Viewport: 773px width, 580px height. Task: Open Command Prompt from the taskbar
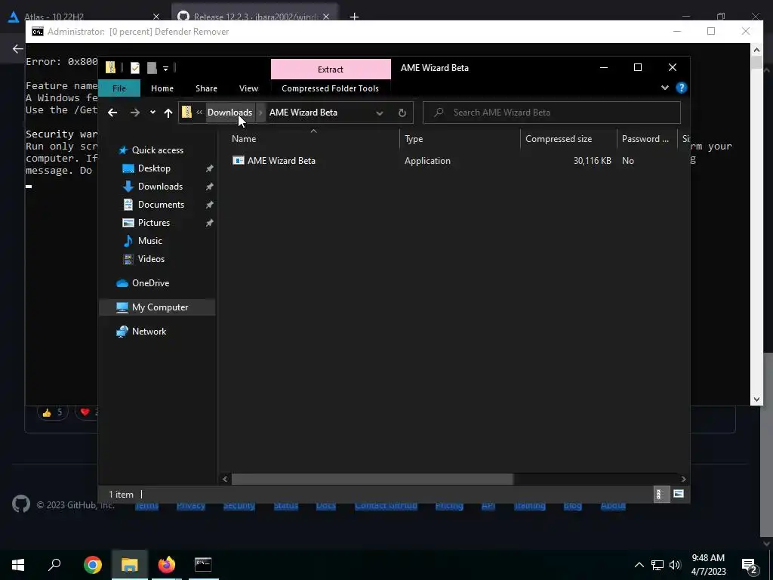tap(203, 564)
